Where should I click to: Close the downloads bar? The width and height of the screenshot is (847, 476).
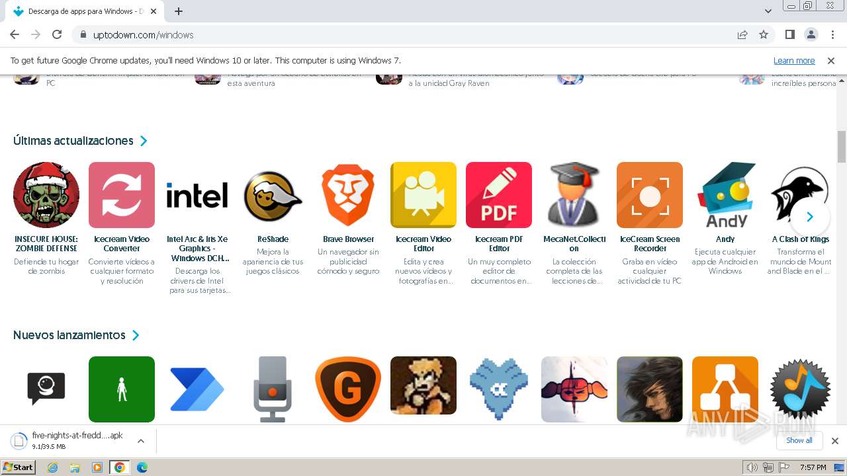coord(835,441)
